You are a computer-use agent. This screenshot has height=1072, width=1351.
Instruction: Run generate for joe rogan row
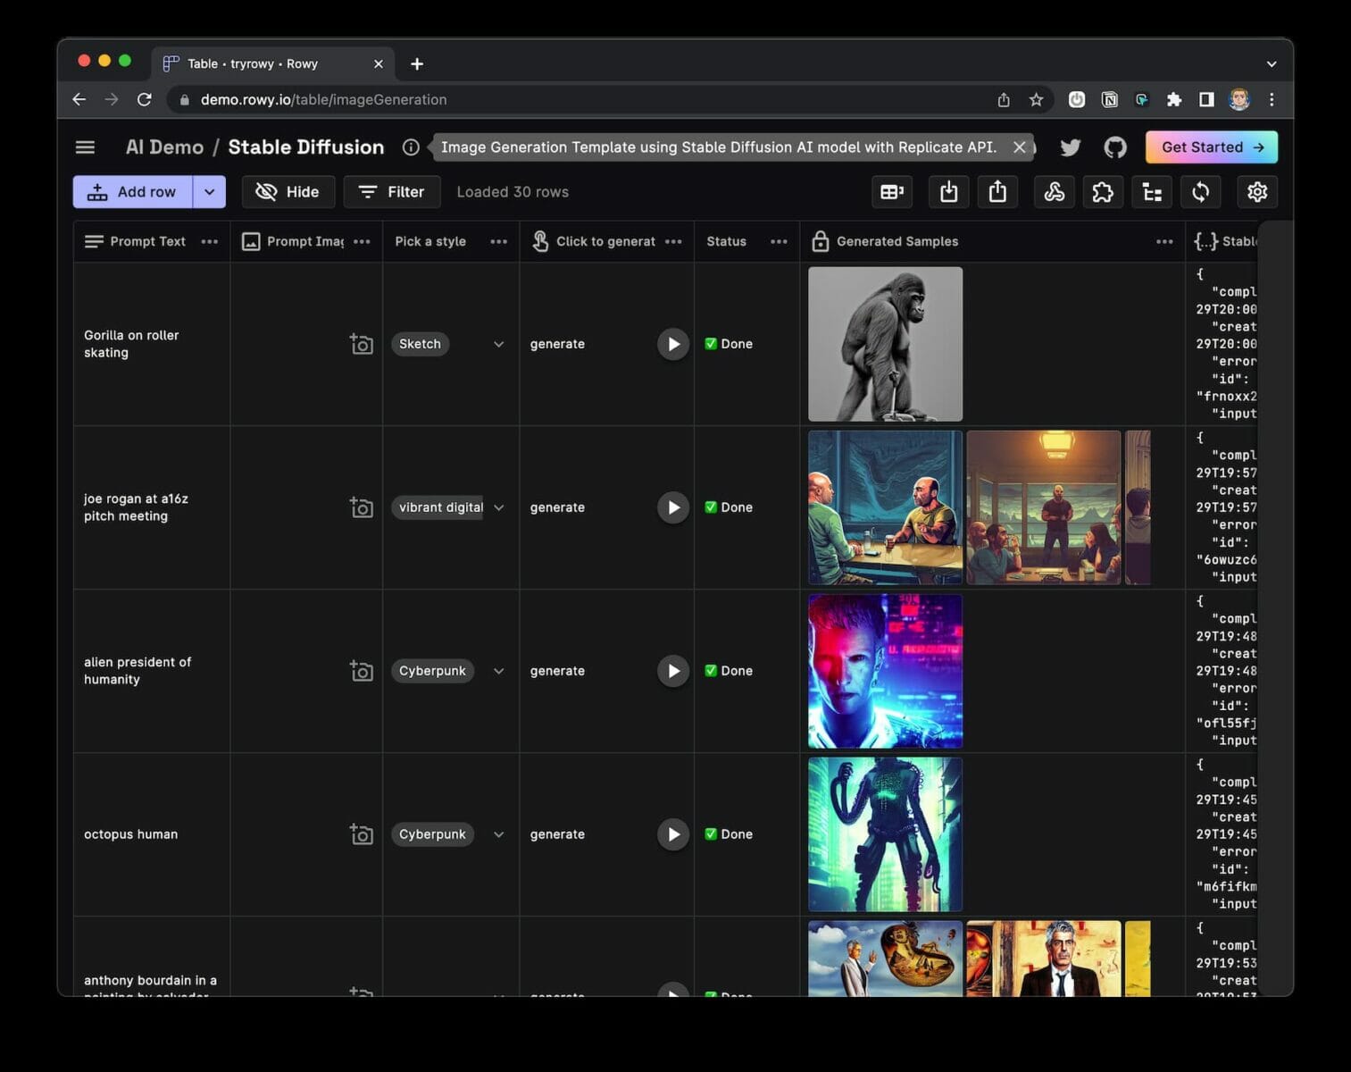point(673,507)
